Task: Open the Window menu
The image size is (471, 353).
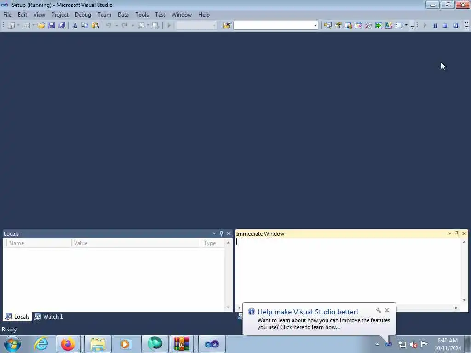Action: click(181, 15)
